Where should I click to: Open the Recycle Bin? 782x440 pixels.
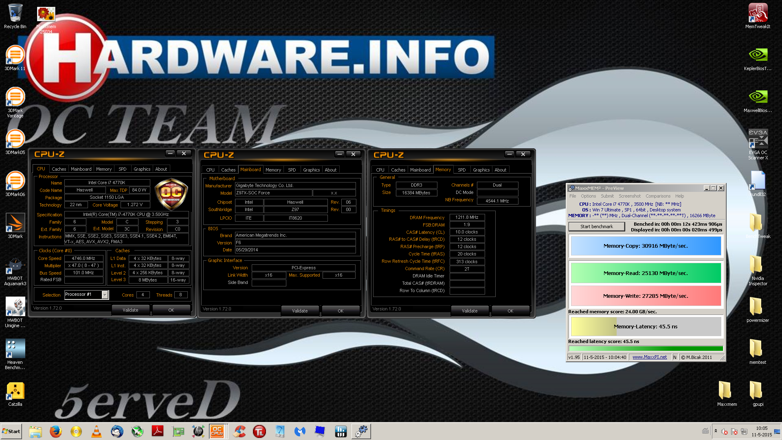tap(15, 15)
